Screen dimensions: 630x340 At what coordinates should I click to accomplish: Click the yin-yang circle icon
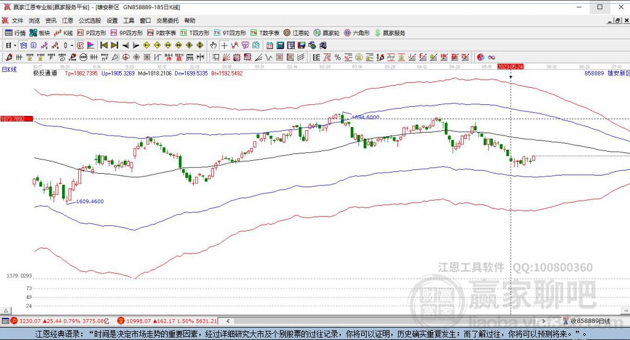480,57
